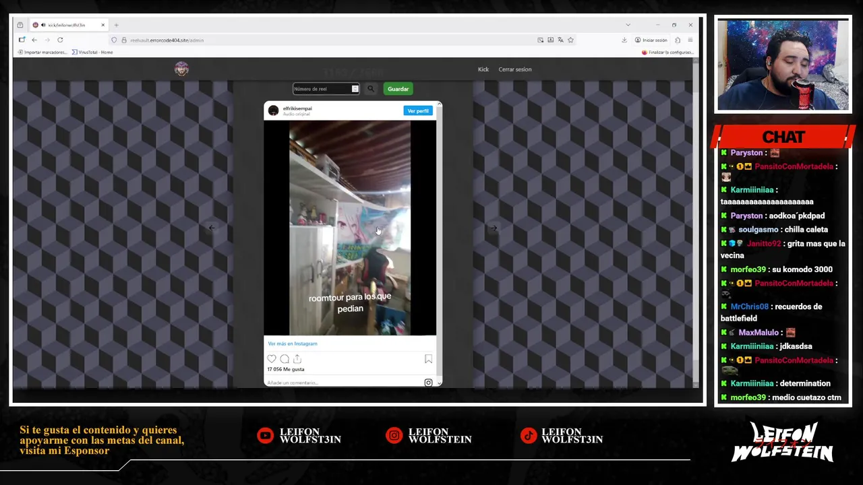This screenshot has height=485, width=863.
Task: Click the page vertical scrollbar
Action: pos(696,222)
